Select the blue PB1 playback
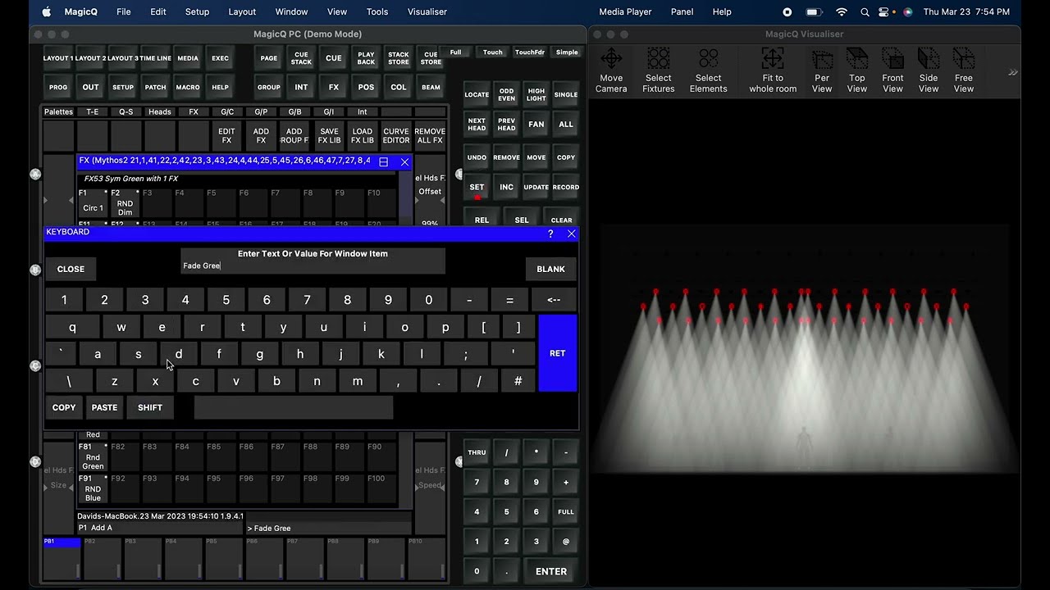 [62, 559]
